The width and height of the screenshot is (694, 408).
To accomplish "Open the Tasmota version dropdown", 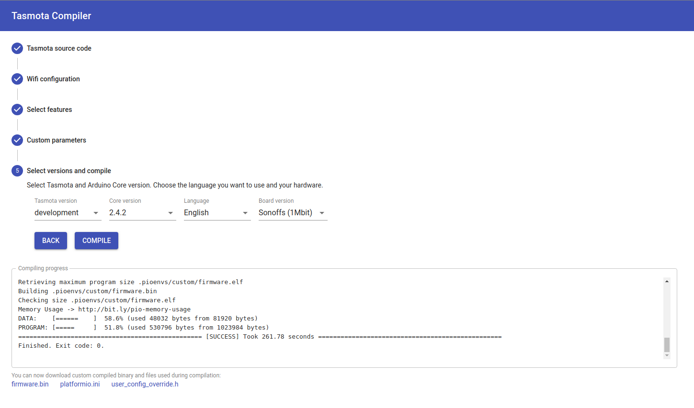I will [x=68, y=213].
